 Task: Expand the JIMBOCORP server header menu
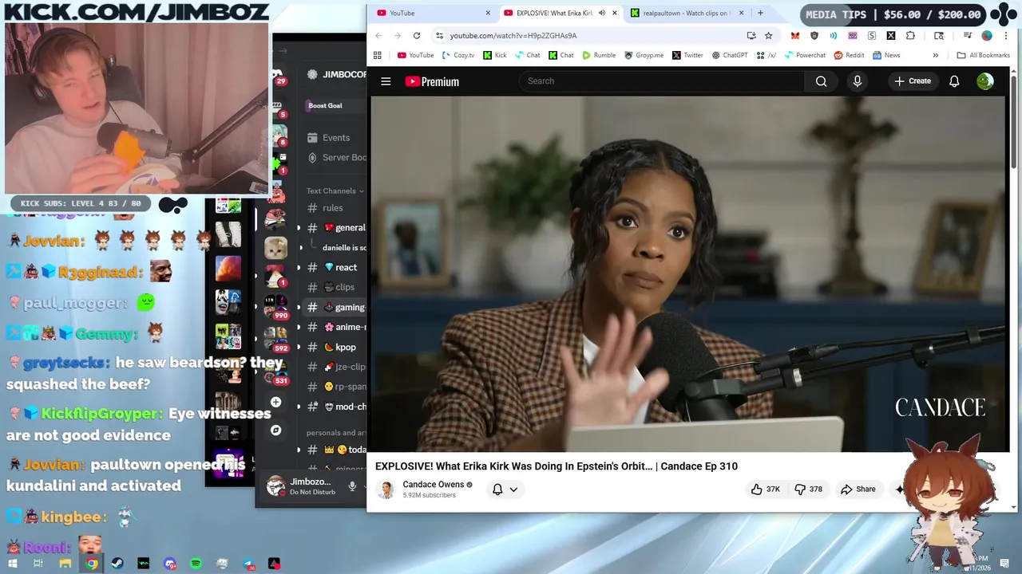(x=337, y=74)
